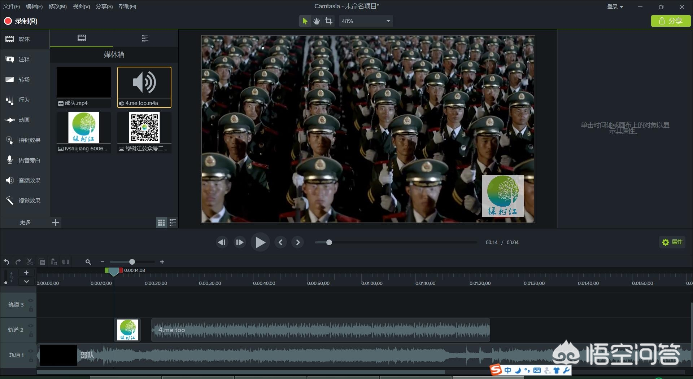Open the 动画 animations panel

pos(25,120)
